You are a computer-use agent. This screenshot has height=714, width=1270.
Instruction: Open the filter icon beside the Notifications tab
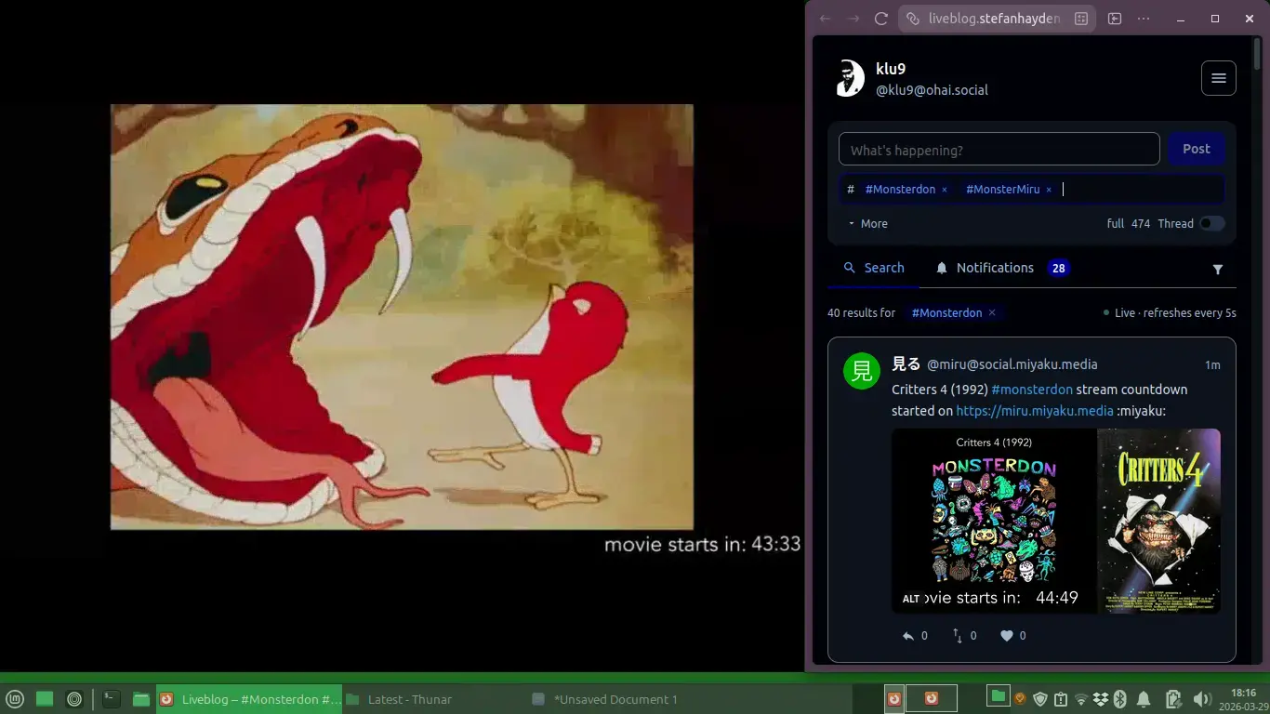coord(1218,269)
